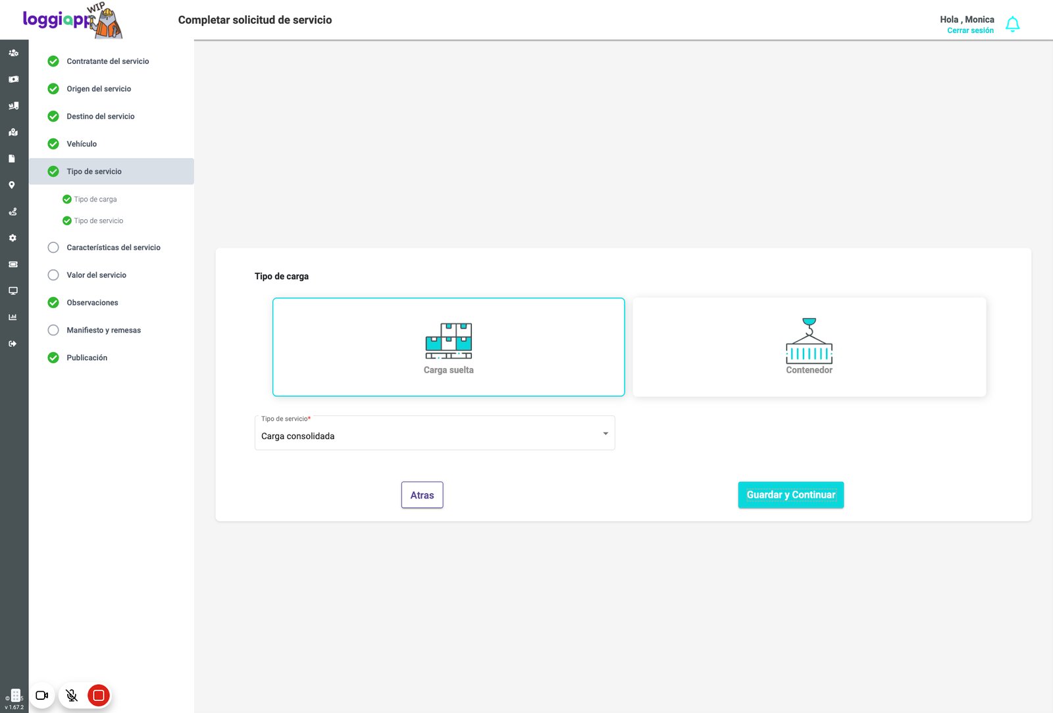The image size is (1053, 713).
Task: Toggle the muted microphone button
Action: pos(72,695)
